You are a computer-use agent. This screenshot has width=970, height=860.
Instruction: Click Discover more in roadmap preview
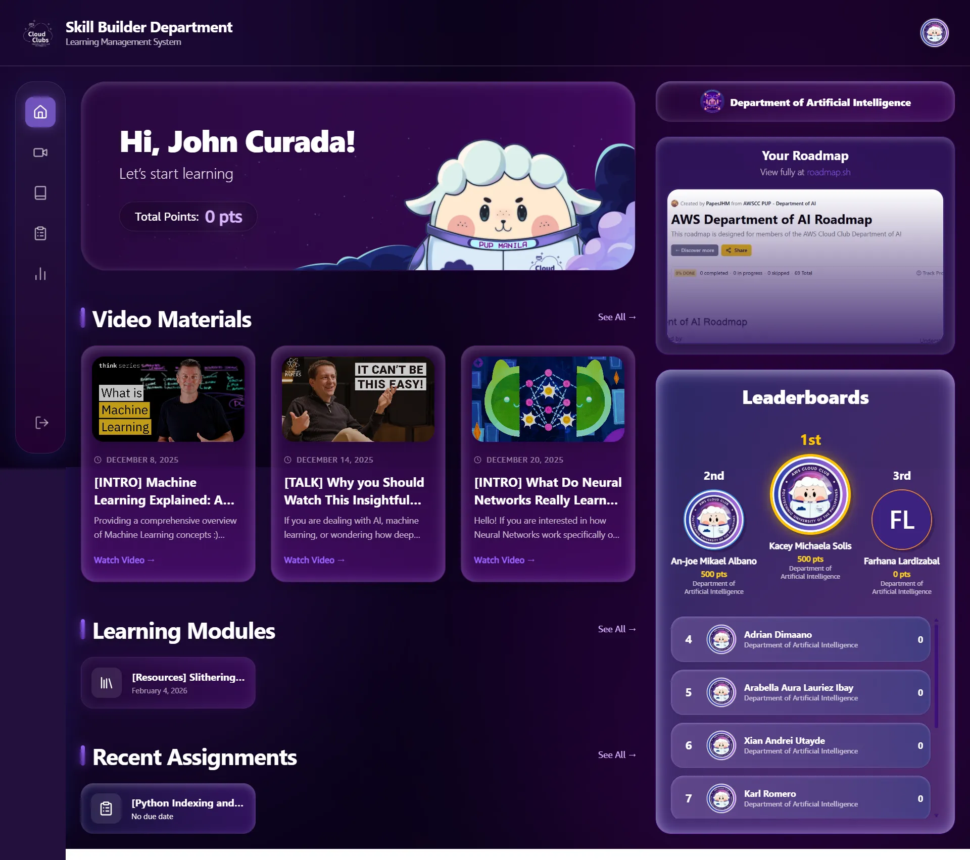(695, 250)
